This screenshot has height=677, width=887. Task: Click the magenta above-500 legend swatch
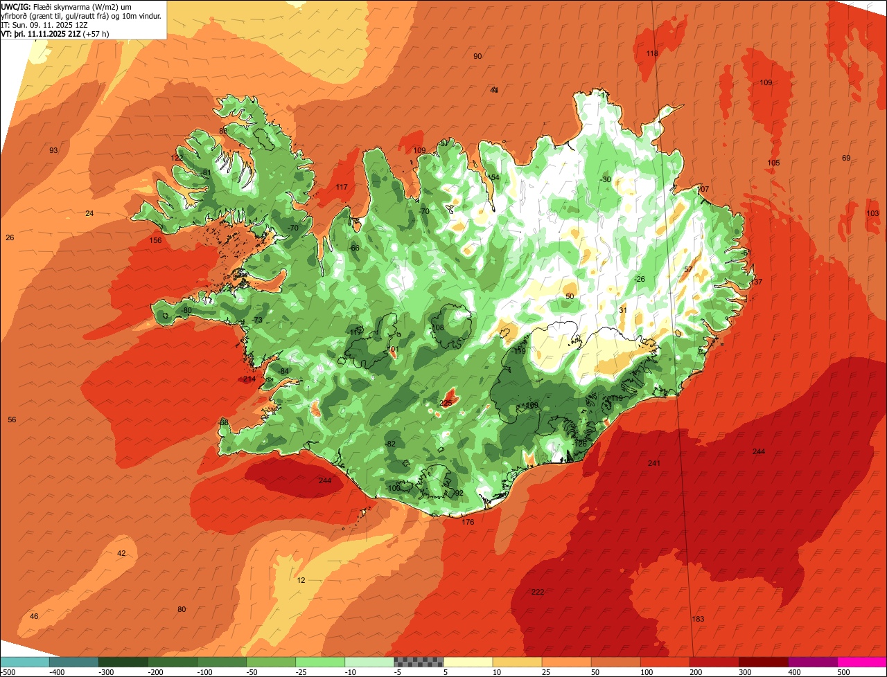tap(861, 662)
